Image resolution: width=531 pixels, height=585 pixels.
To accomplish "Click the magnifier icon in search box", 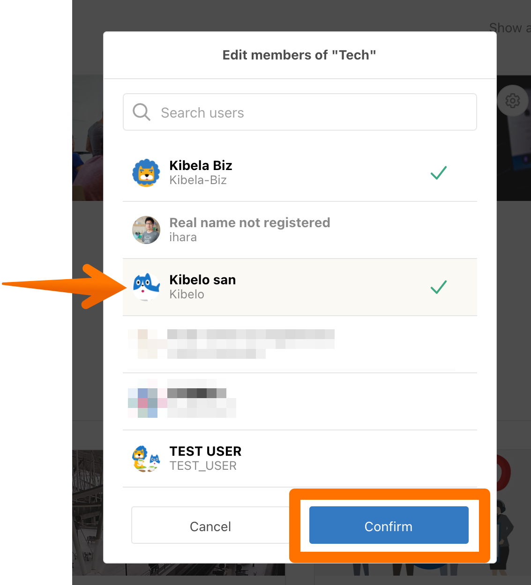I will [141, 112].
